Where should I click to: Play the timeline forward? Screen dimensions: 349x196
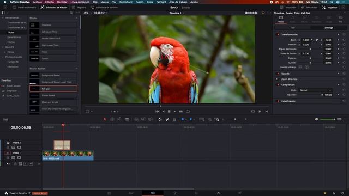coord(174,111)
